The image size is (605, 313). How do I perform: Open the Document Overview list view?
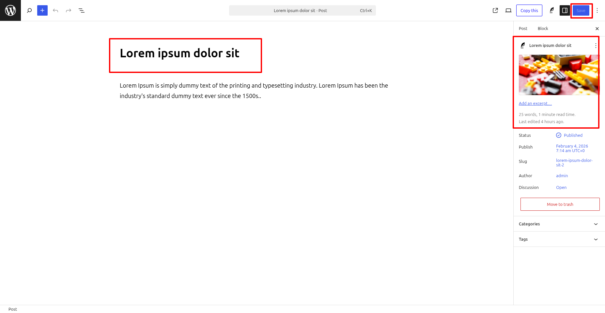[x=82, y=10]
